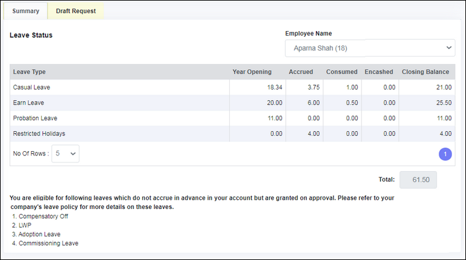Open the No Of Rows selector
The width and height of the screenshot is (466, 260).
[65, 154]
